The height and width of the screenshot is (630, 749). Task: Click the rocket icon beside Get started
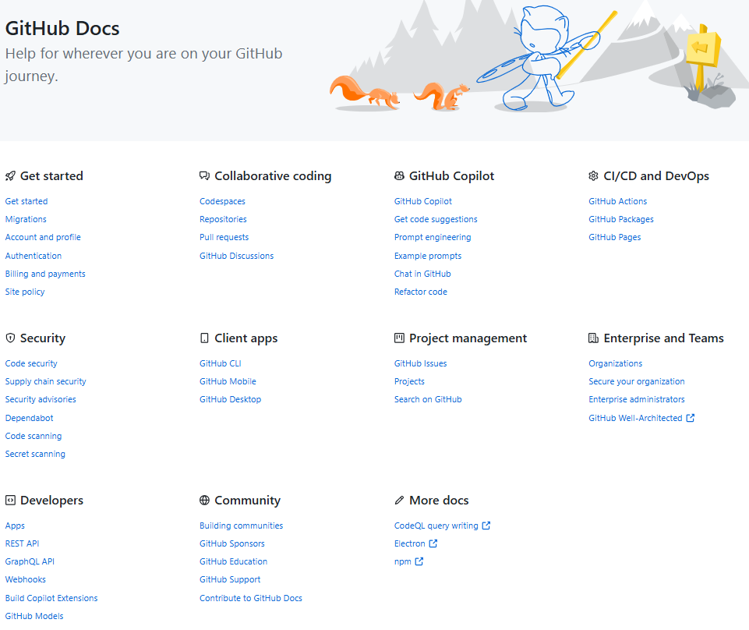coord(9,175)
